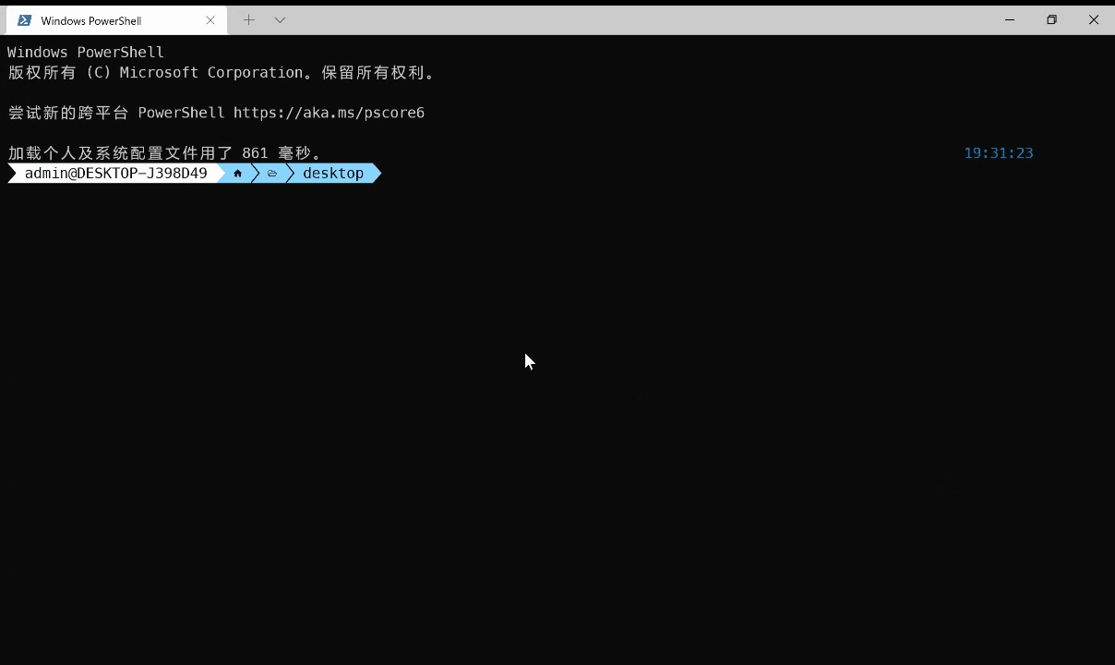1115x665 pixels.
Task: Close the Windows Terminal window
Action: point(1094,20)
